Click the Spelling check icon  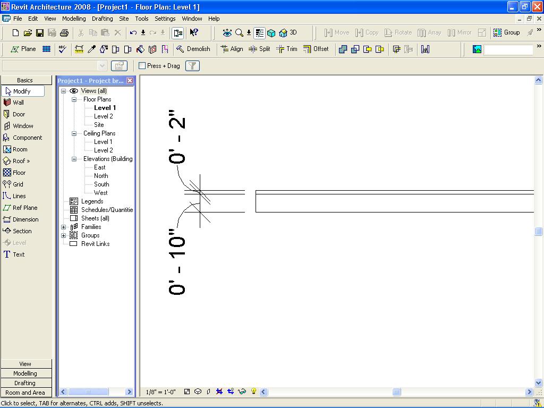[x=63, y=49]
